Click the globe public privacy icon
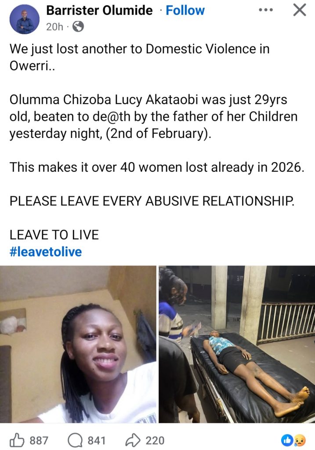The width and height of the screenshot is (315, 450). pyautogui.click(x=78, y=27)
